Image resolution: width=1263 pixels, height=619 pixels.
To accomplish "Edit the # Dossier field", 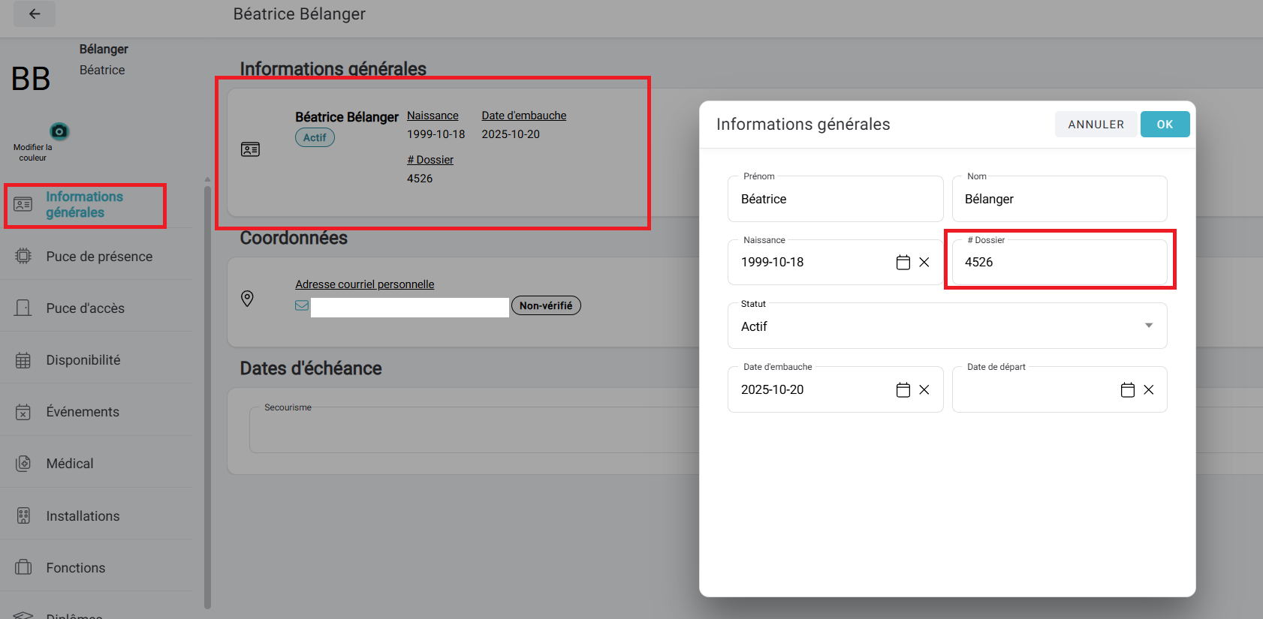I will 1059,263.
